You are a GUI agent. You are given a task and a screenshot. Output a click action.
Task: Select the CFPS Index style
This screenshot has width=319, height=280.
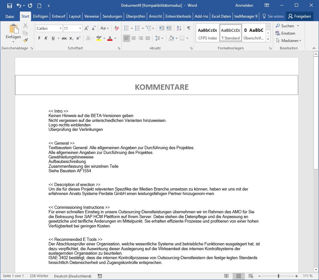[208, 33]
